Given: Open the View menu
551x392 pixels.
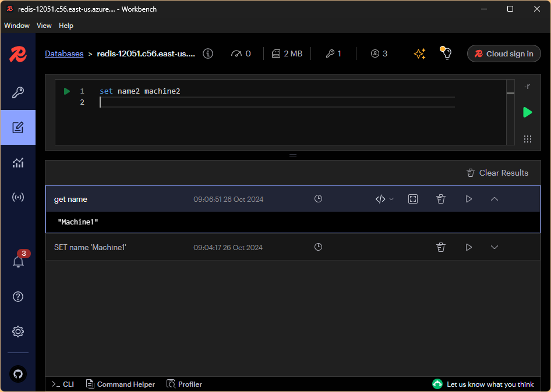Looking at the screenshot, I should [x=44, y=25].
